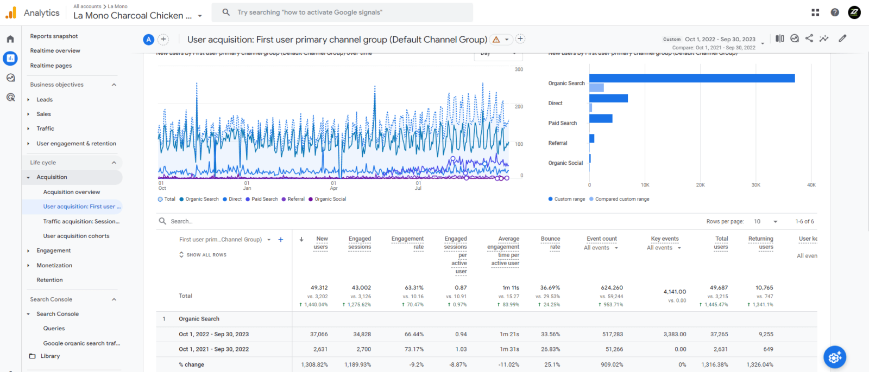
Task: Open the Home icon in left rail
Action: click(x=10, y=39)
